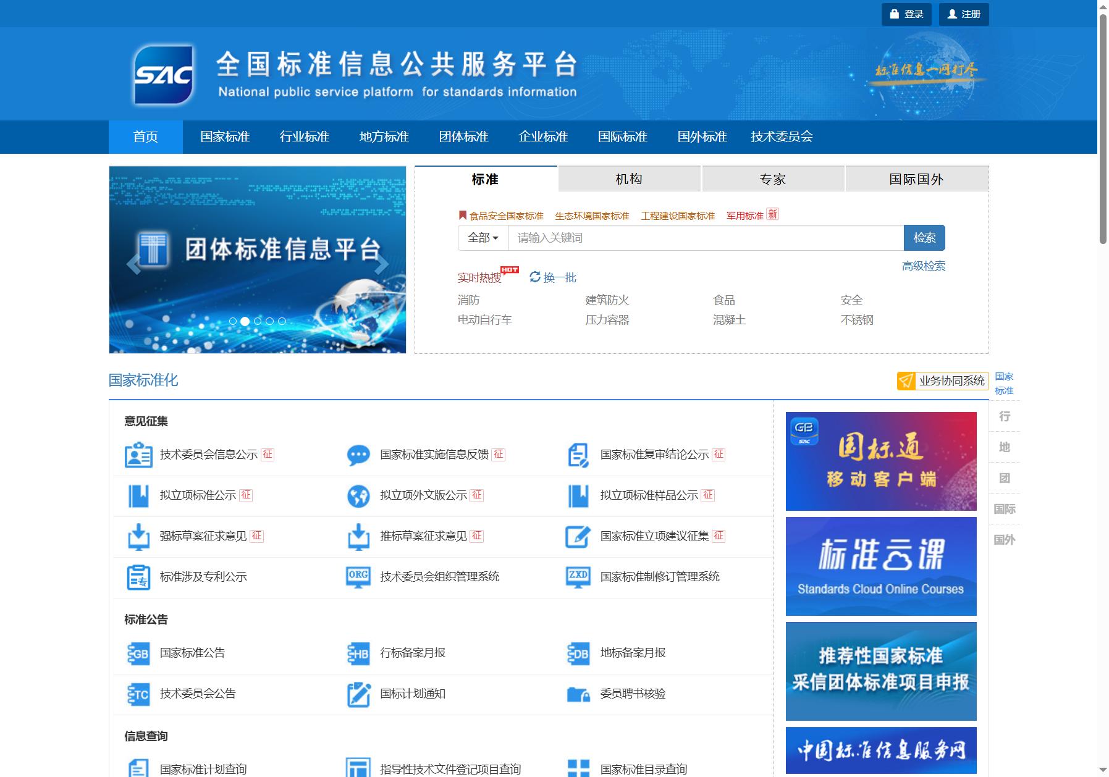Open 技术委员会 in the navigation bar
Viewport: 1109px width, 777px height.
pyautogui.click(x=782, y=137)
